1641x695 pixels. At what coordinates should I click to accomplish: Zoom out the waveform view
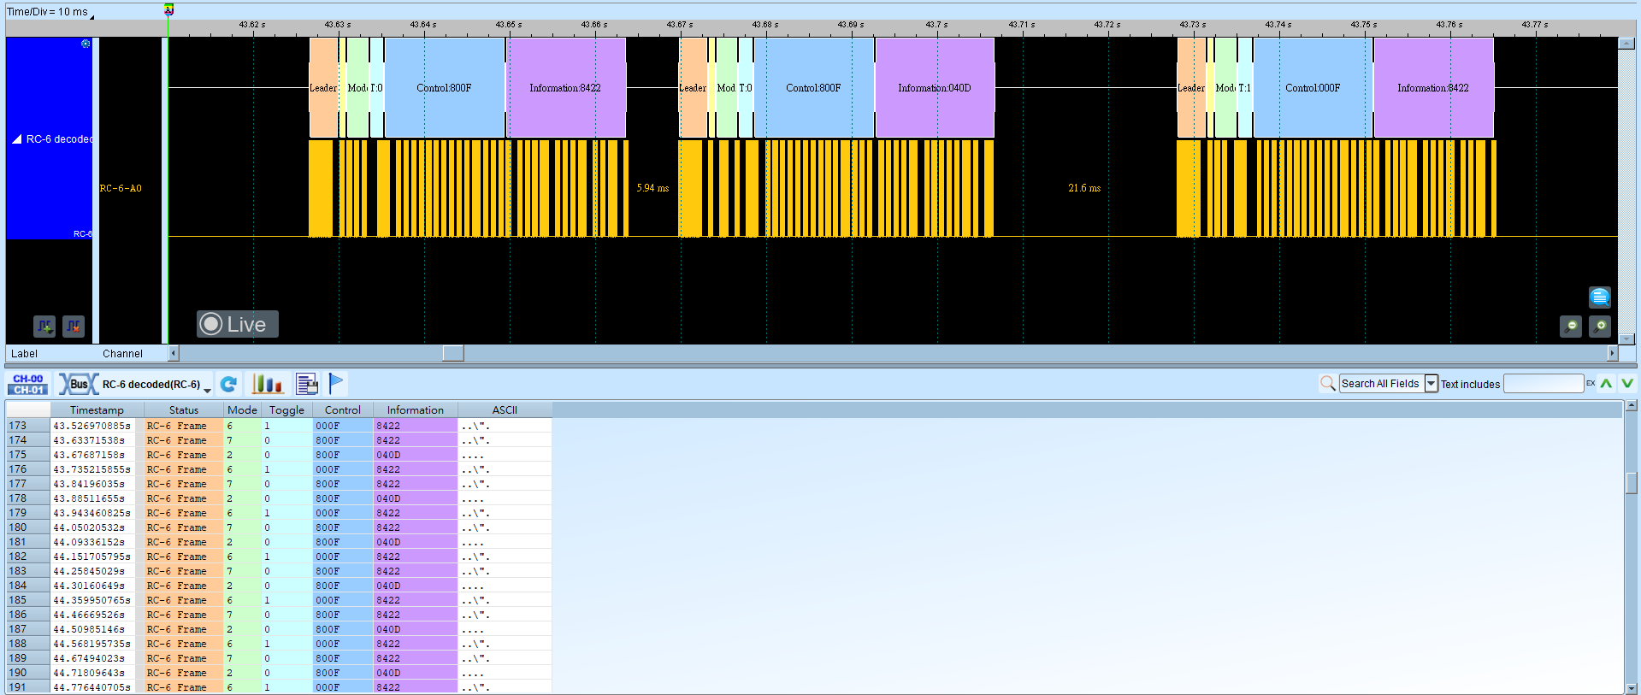pos(1571,326)
